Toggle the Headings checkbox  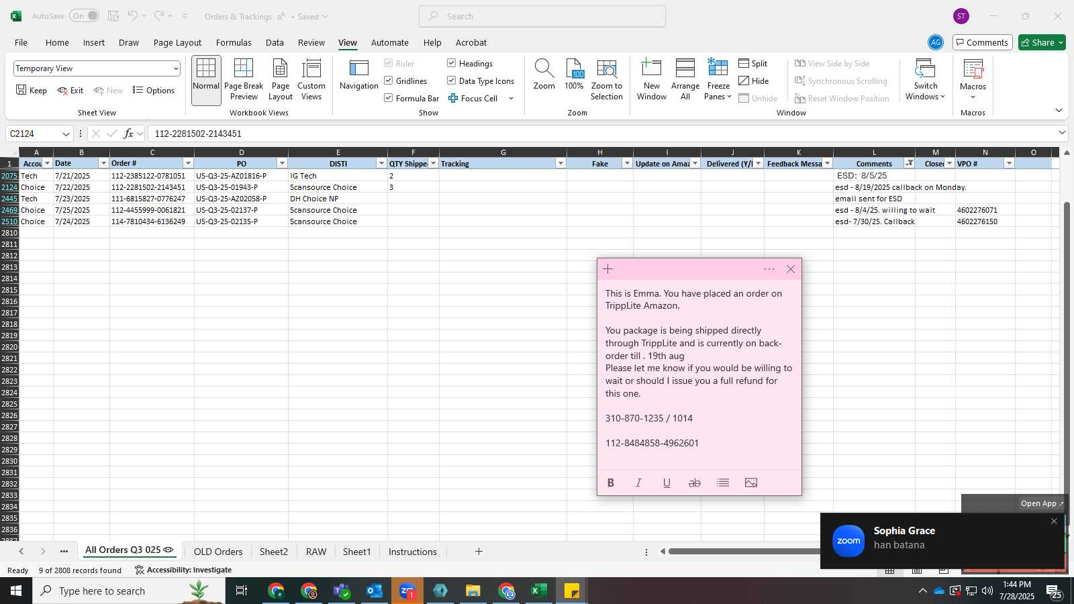452,63
